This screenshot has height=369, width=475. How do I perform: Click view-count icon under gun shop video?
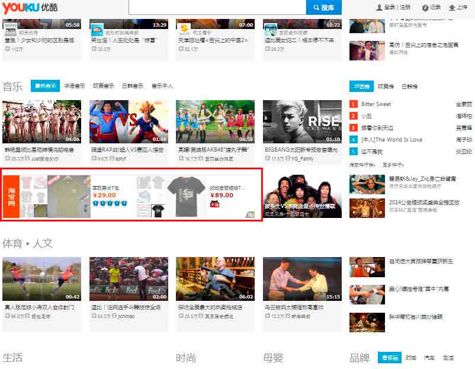point(181,316)
